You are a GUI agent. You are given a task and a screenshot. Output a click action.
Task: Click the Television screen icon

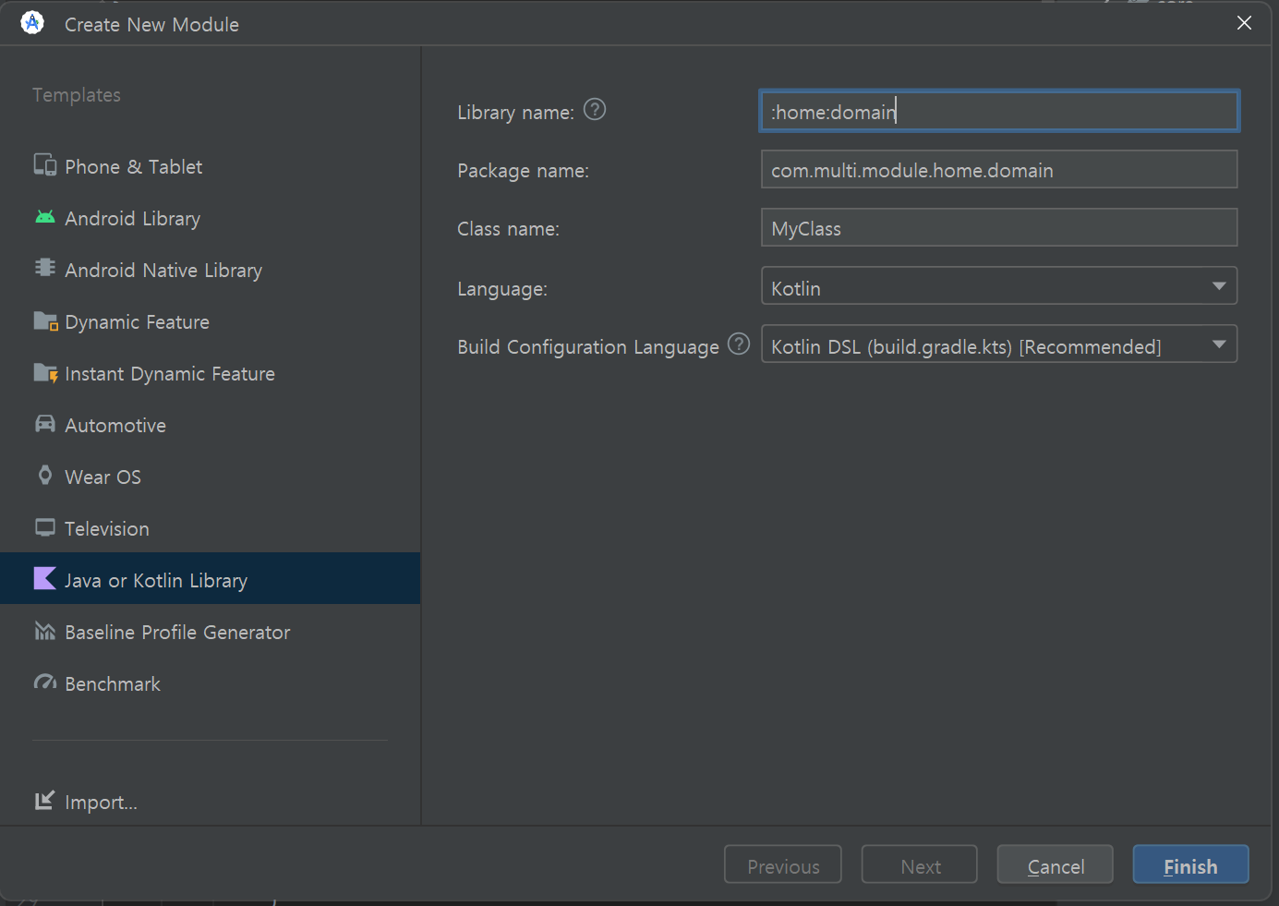(45, 527)
